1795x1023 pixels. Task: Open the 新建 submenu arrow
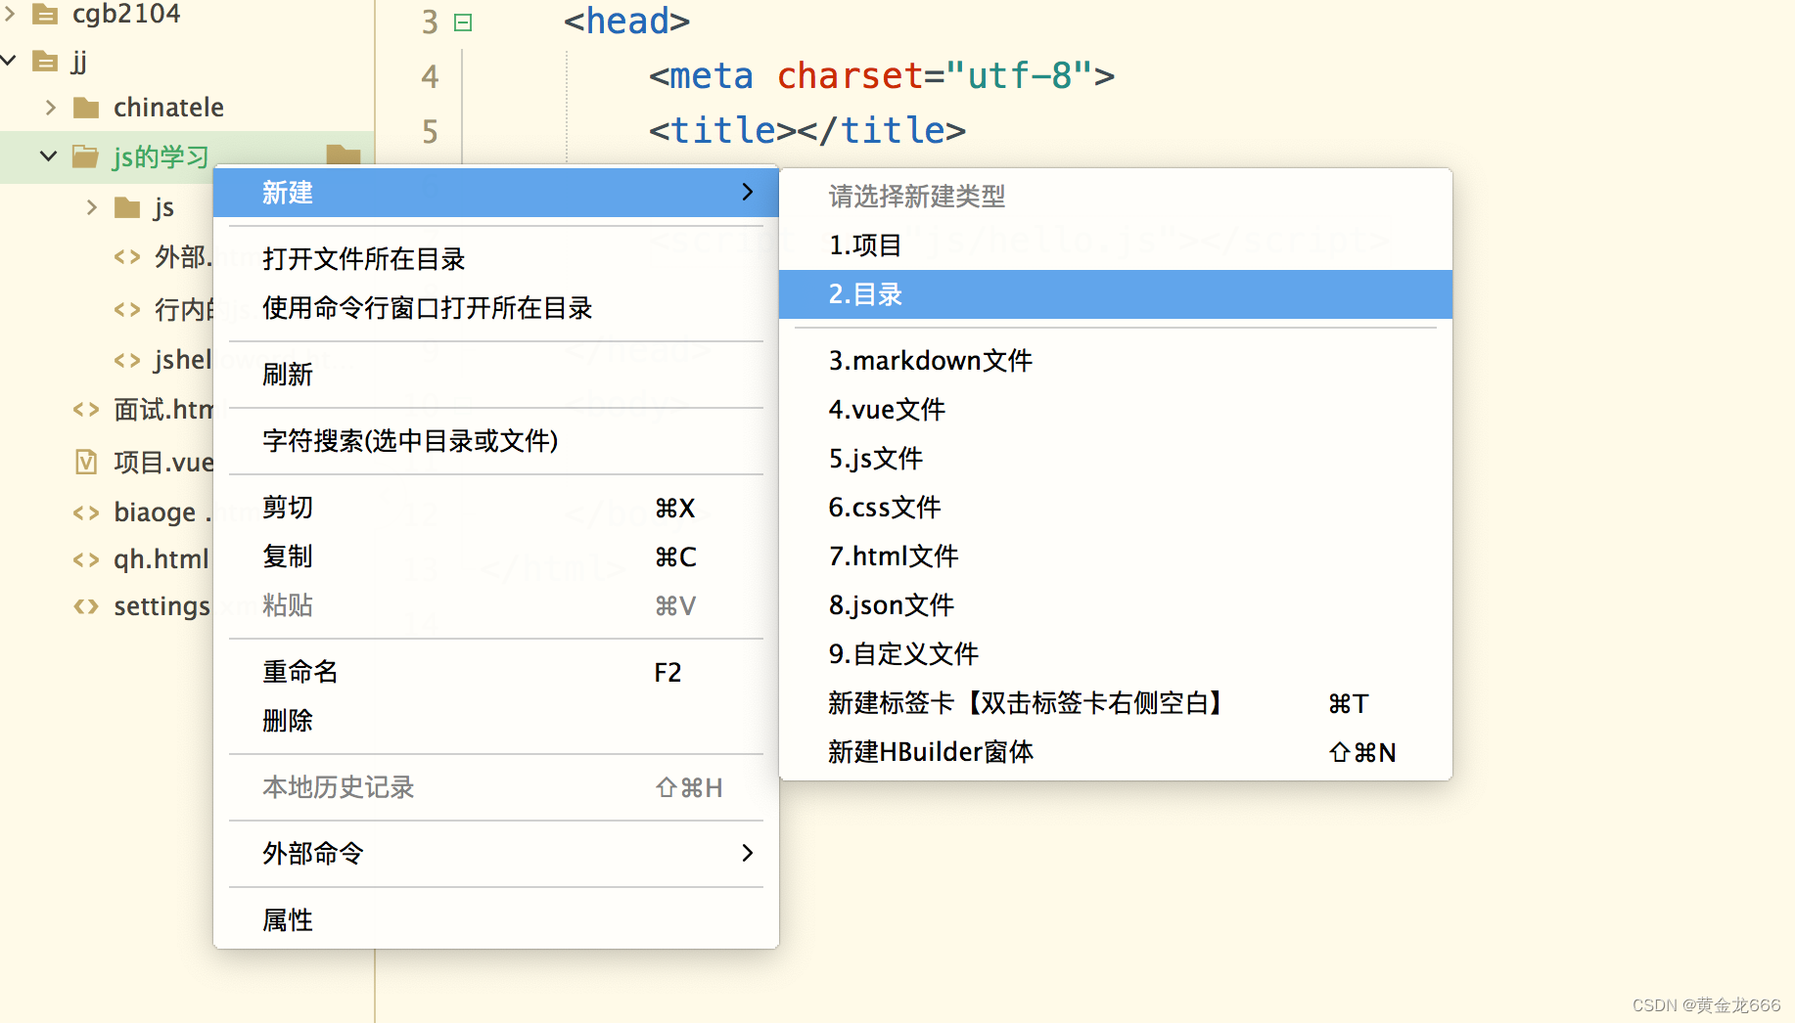[748, 192]
